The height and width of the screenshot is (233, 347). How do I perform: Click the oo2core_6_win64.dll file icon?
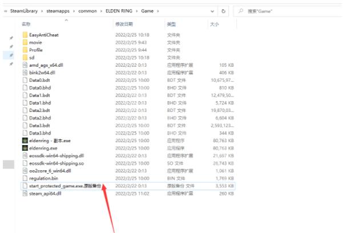coord(25,171)
